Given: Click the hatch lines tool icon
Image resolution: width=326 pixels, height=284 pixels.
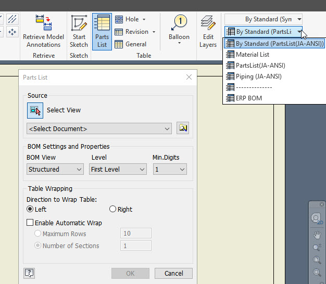Looking at the screenshot, I should click(x=12, y=19).
